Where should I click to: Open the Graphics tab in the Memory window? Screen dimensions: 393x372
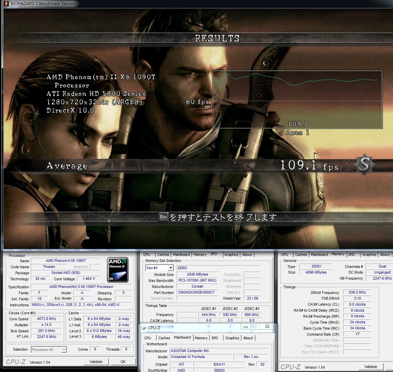pyautogui.click(x=369, y=255)
